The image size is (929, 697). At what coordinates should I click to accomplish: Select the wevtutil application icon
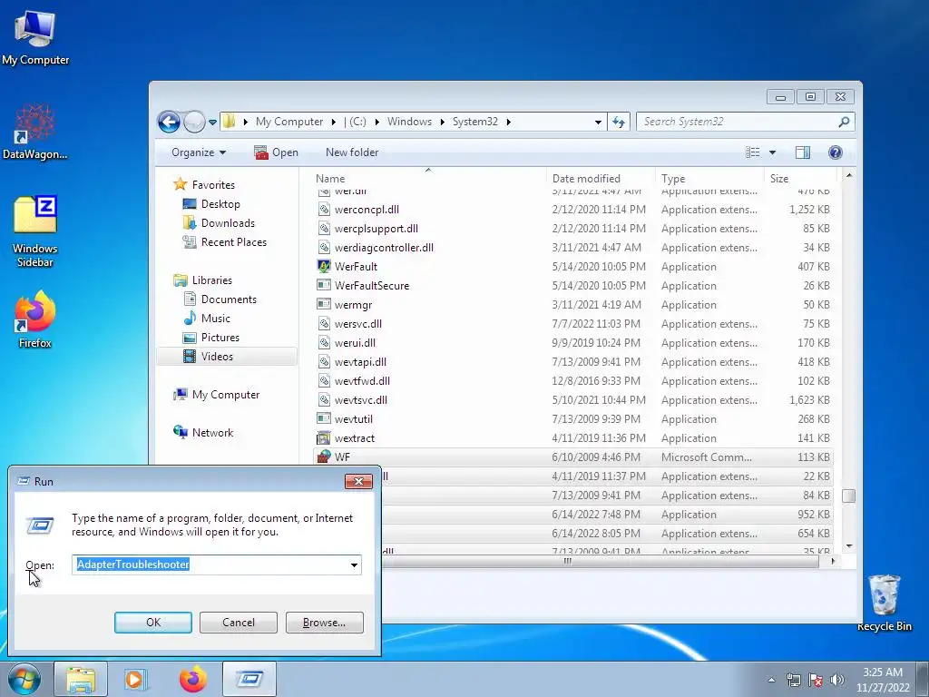(x=324, y=418)
